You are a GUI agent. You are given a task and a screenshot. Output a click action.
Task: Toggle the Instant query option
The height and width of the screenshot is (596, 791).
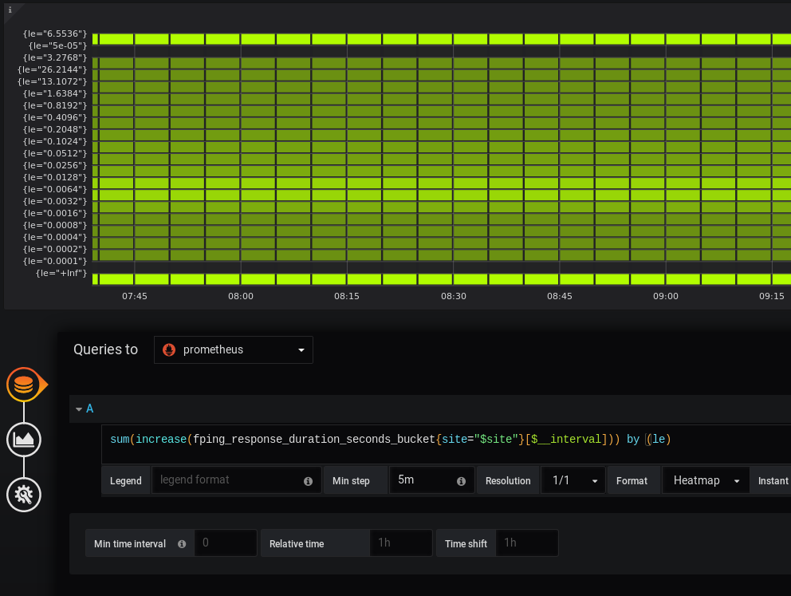coord(773,481)
